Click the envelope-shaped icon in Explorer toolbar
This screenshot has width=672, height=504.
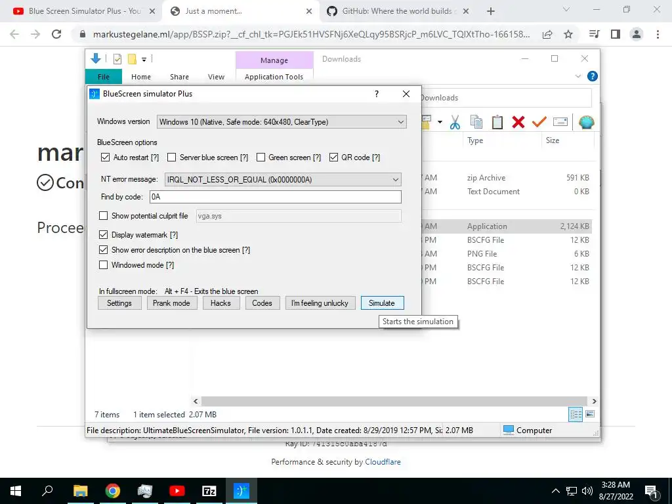tap(560, 122)
